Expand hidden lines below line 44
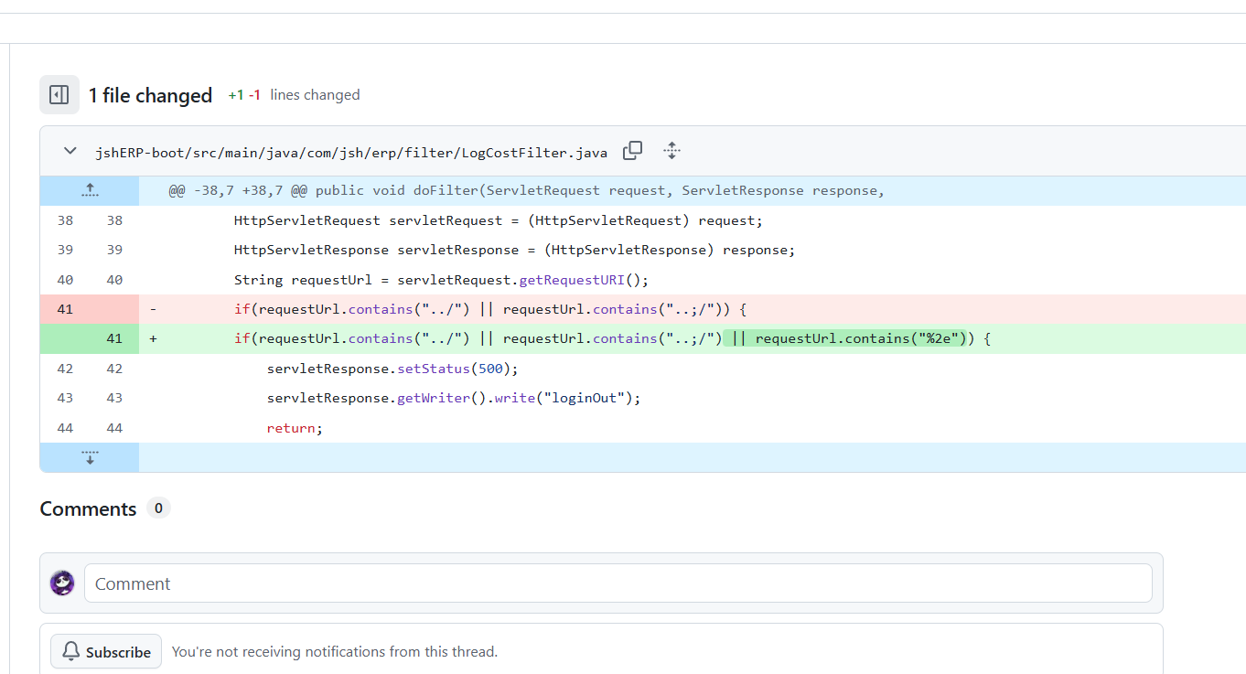1246x674 pixels. [x=90, y=457]
